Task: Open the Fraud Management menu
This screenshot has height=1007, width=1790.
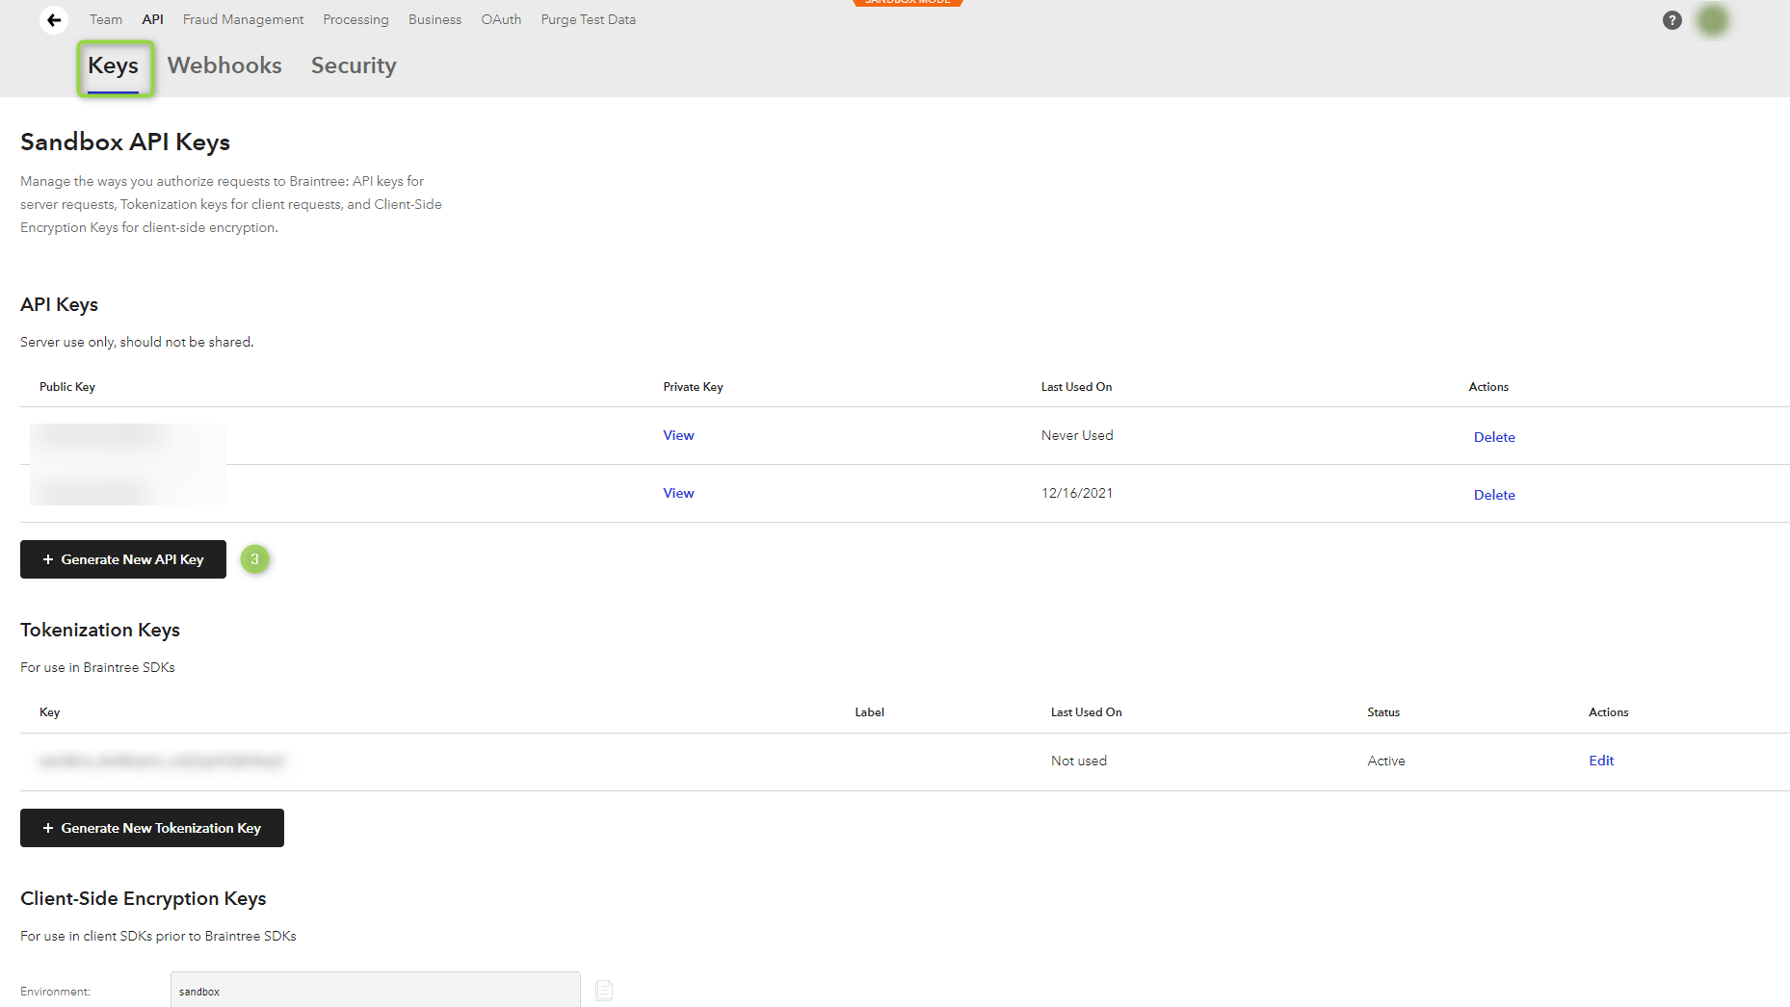Action: pos(243,19)
